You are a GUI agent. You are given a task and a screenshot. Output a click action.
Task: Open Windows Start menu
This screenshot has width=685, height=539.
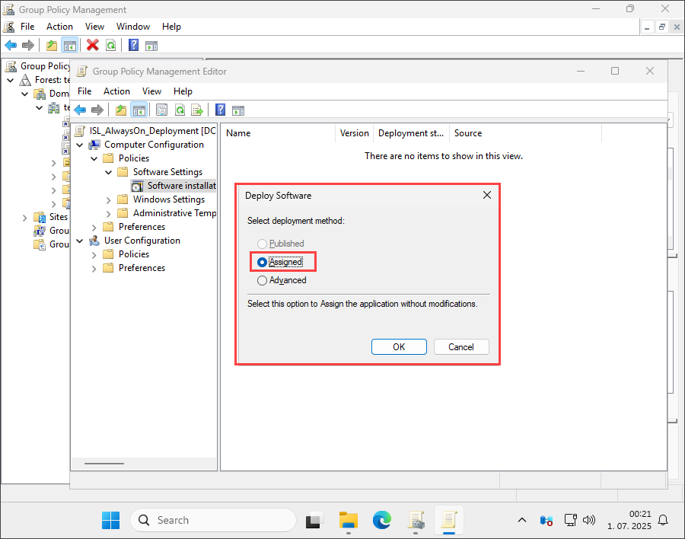point(110,520)
